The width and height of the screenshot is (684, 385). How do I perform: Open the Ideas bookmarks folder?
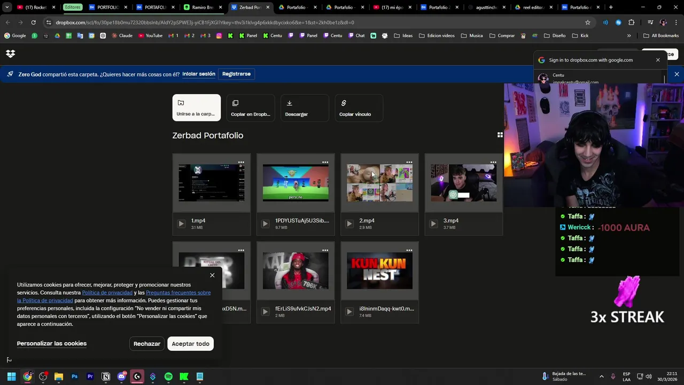pyautogui.click(x=403, y=36)
